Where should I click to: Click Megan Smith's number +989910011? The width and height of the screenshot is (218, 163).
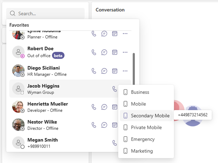(39, 146)
